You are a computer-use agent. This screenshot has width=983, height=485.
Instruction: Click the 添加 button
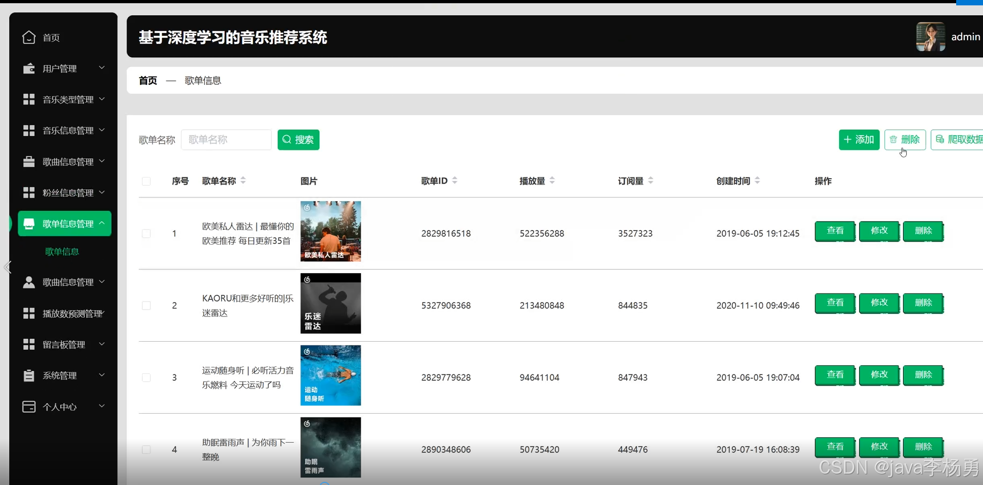(859, 139)
